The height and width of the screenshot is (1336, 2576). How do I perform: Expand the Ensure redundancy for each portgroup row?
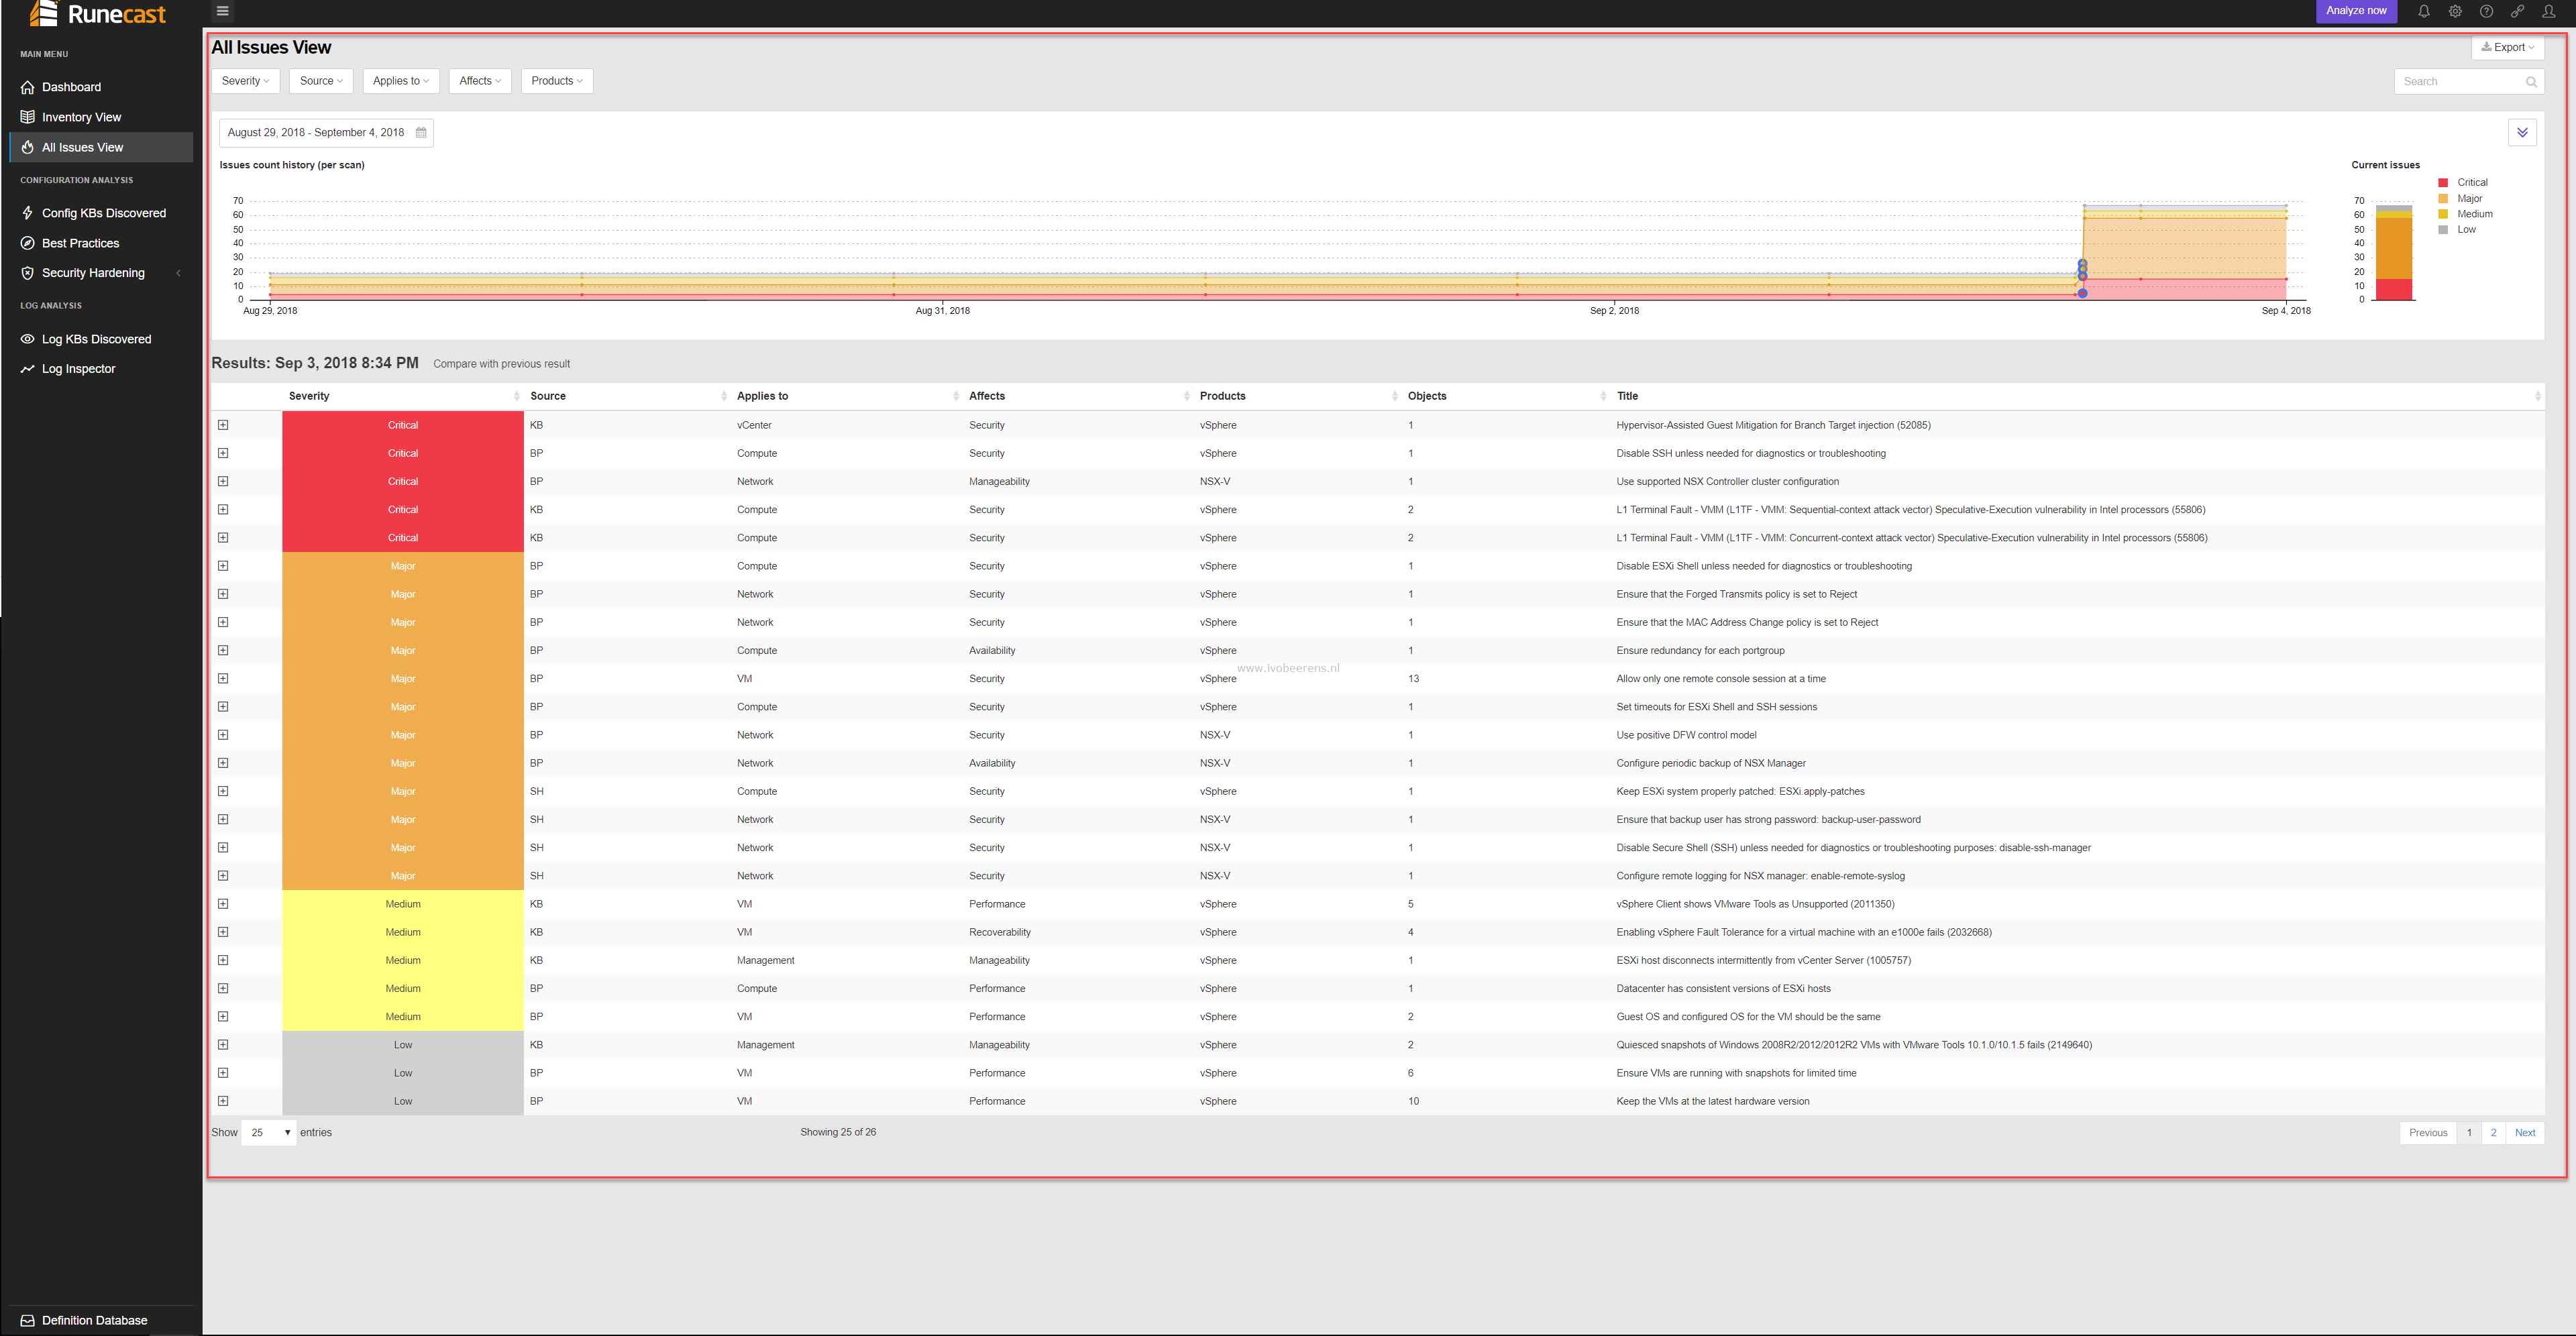[x=223, y=650]
